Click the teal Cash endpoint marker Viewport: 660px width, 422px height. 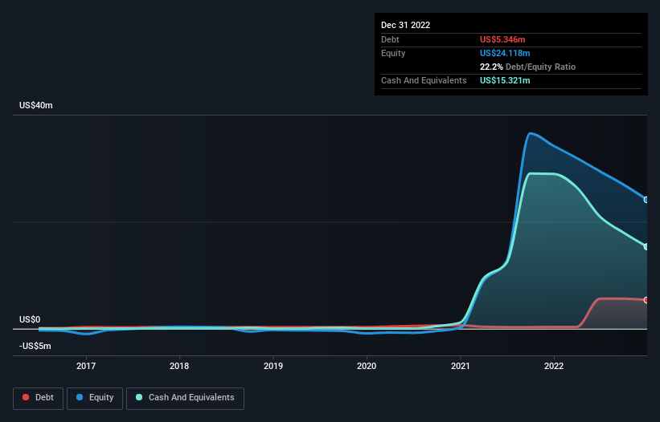646,247
